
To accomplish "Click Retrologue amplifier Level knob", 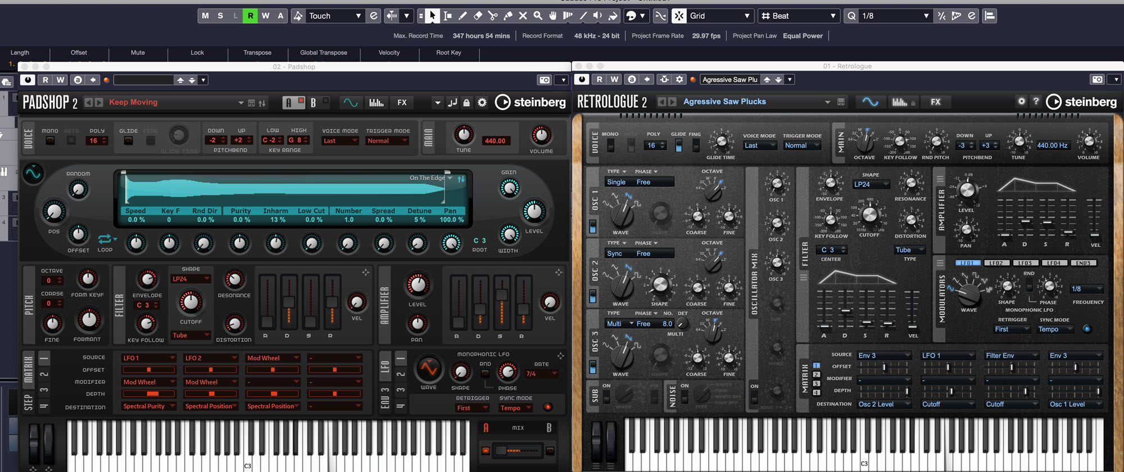I will coord(967,191).
